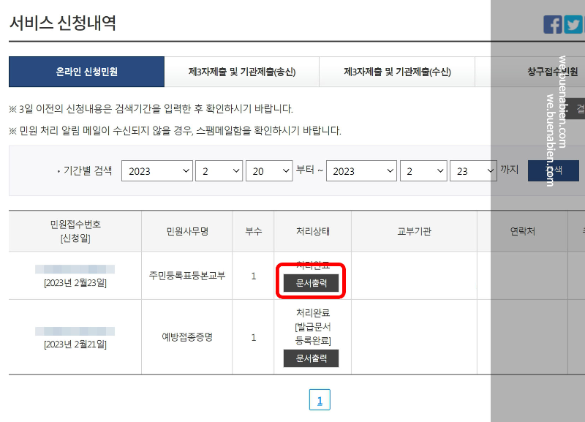Open the start day dropdown showing 20
The height and width of the screenshot is (422, 585).
point(268,170)
